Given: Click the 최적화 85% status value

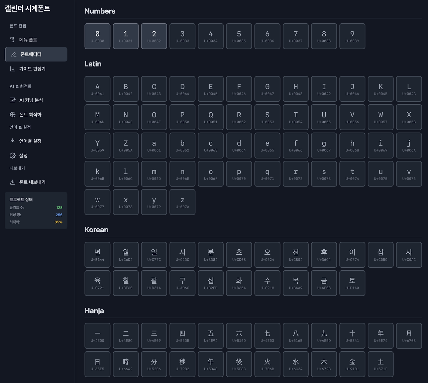Looking at the screenshot, I should tap(58, 222).
